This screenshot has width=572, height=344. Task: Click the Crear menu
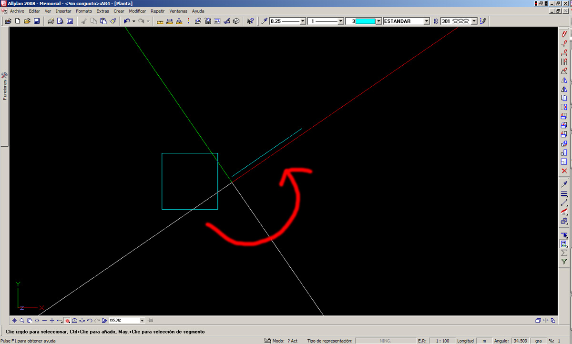pos(119,11)
